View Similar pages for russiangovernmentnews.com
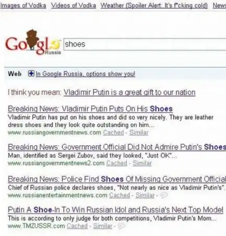The image size is (226, 236). point(139,133)
